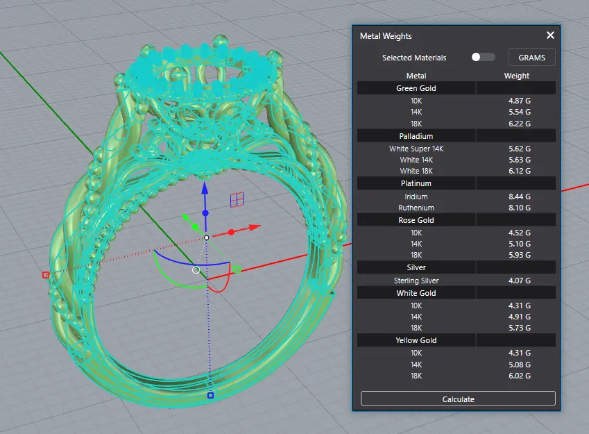Screen dimensions: 589x434
Task: Click the 6.02 G weight value
Action: tap(520, 376)
